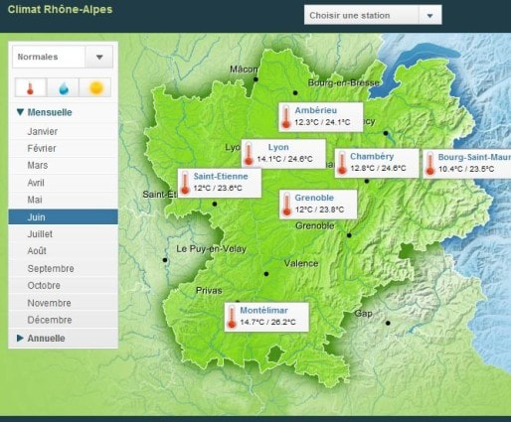511x422 pixels.
Task: Select Juillet in the month list
Action: (x=63, y=234)
